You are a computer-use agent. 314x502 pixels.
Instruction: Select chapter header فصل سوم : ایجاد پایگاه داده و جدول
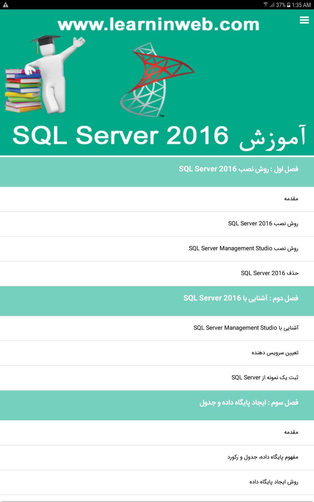click(x=157, y=405)
